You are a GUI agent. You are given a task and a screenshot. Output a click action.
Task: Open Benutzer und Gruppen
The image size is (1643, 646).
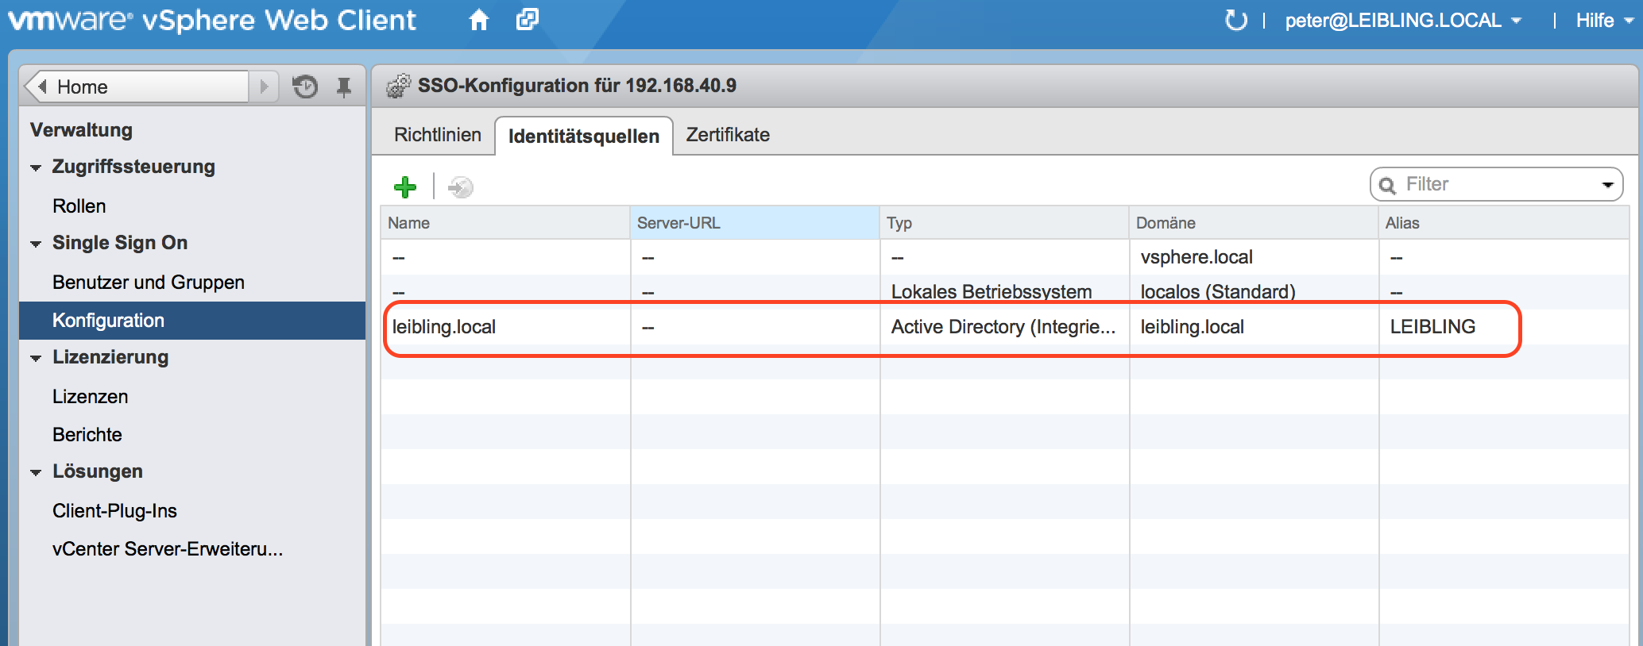coord(148,282)
